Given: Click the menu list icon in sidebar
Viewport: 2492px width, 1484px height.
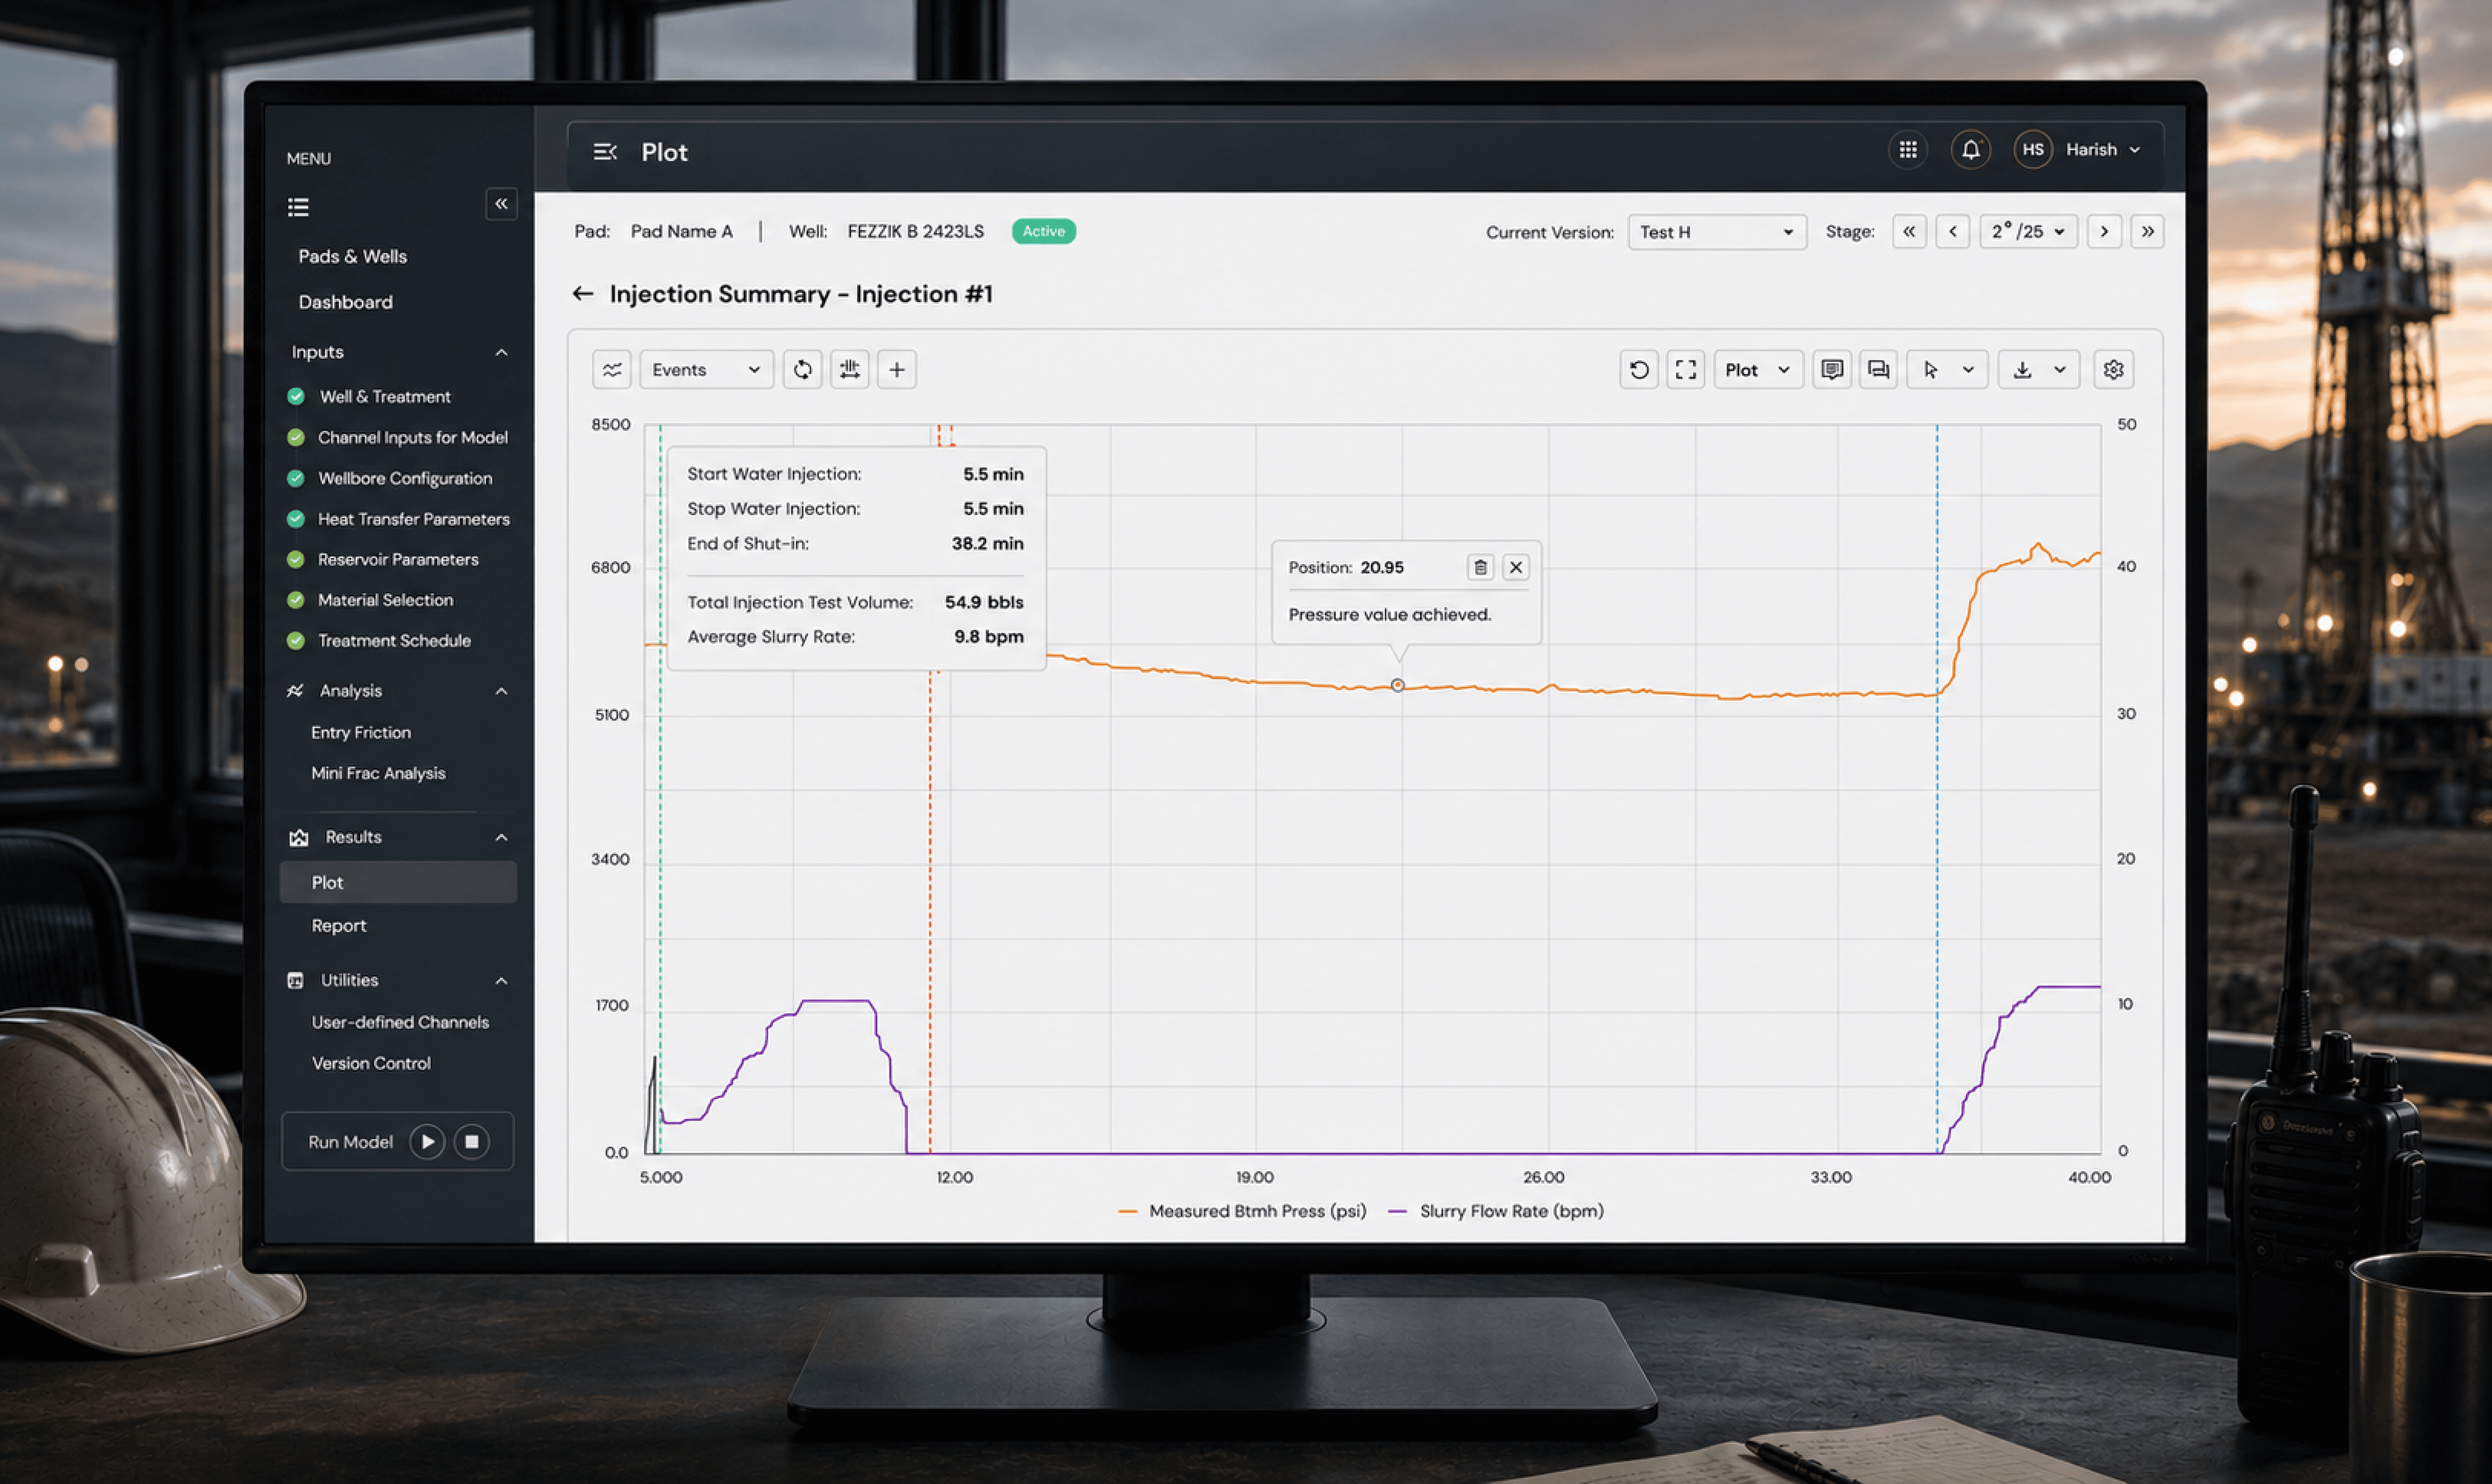Looking at the screenshot, I should point(298,207).
